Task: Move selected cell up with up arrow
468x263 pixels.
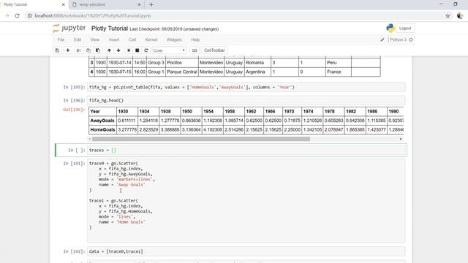Action: [x=109, y=50]
